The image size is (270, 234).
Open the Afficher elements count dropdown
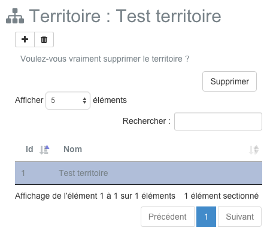[x=68, y=101]
